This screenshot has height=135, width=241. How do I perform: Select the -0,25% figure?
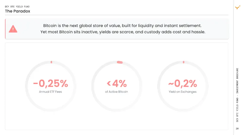pyautogui.click(x=51, y=84)
